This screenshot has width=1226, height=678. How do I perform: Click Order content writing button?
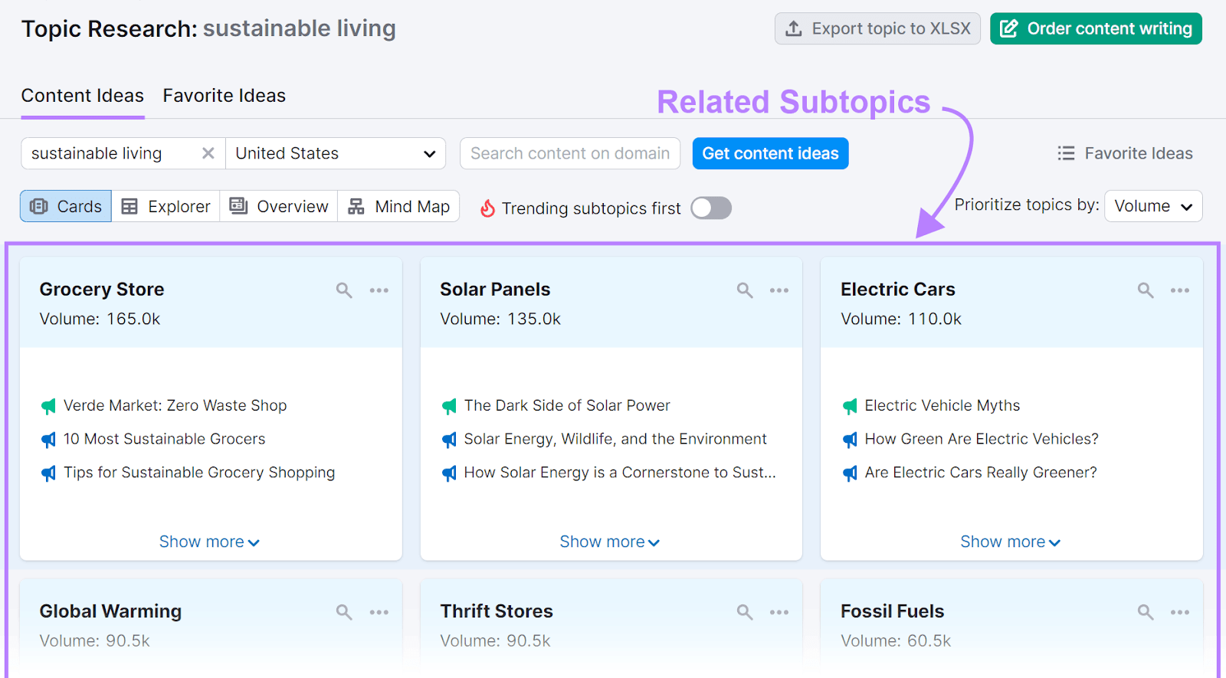1096,28
